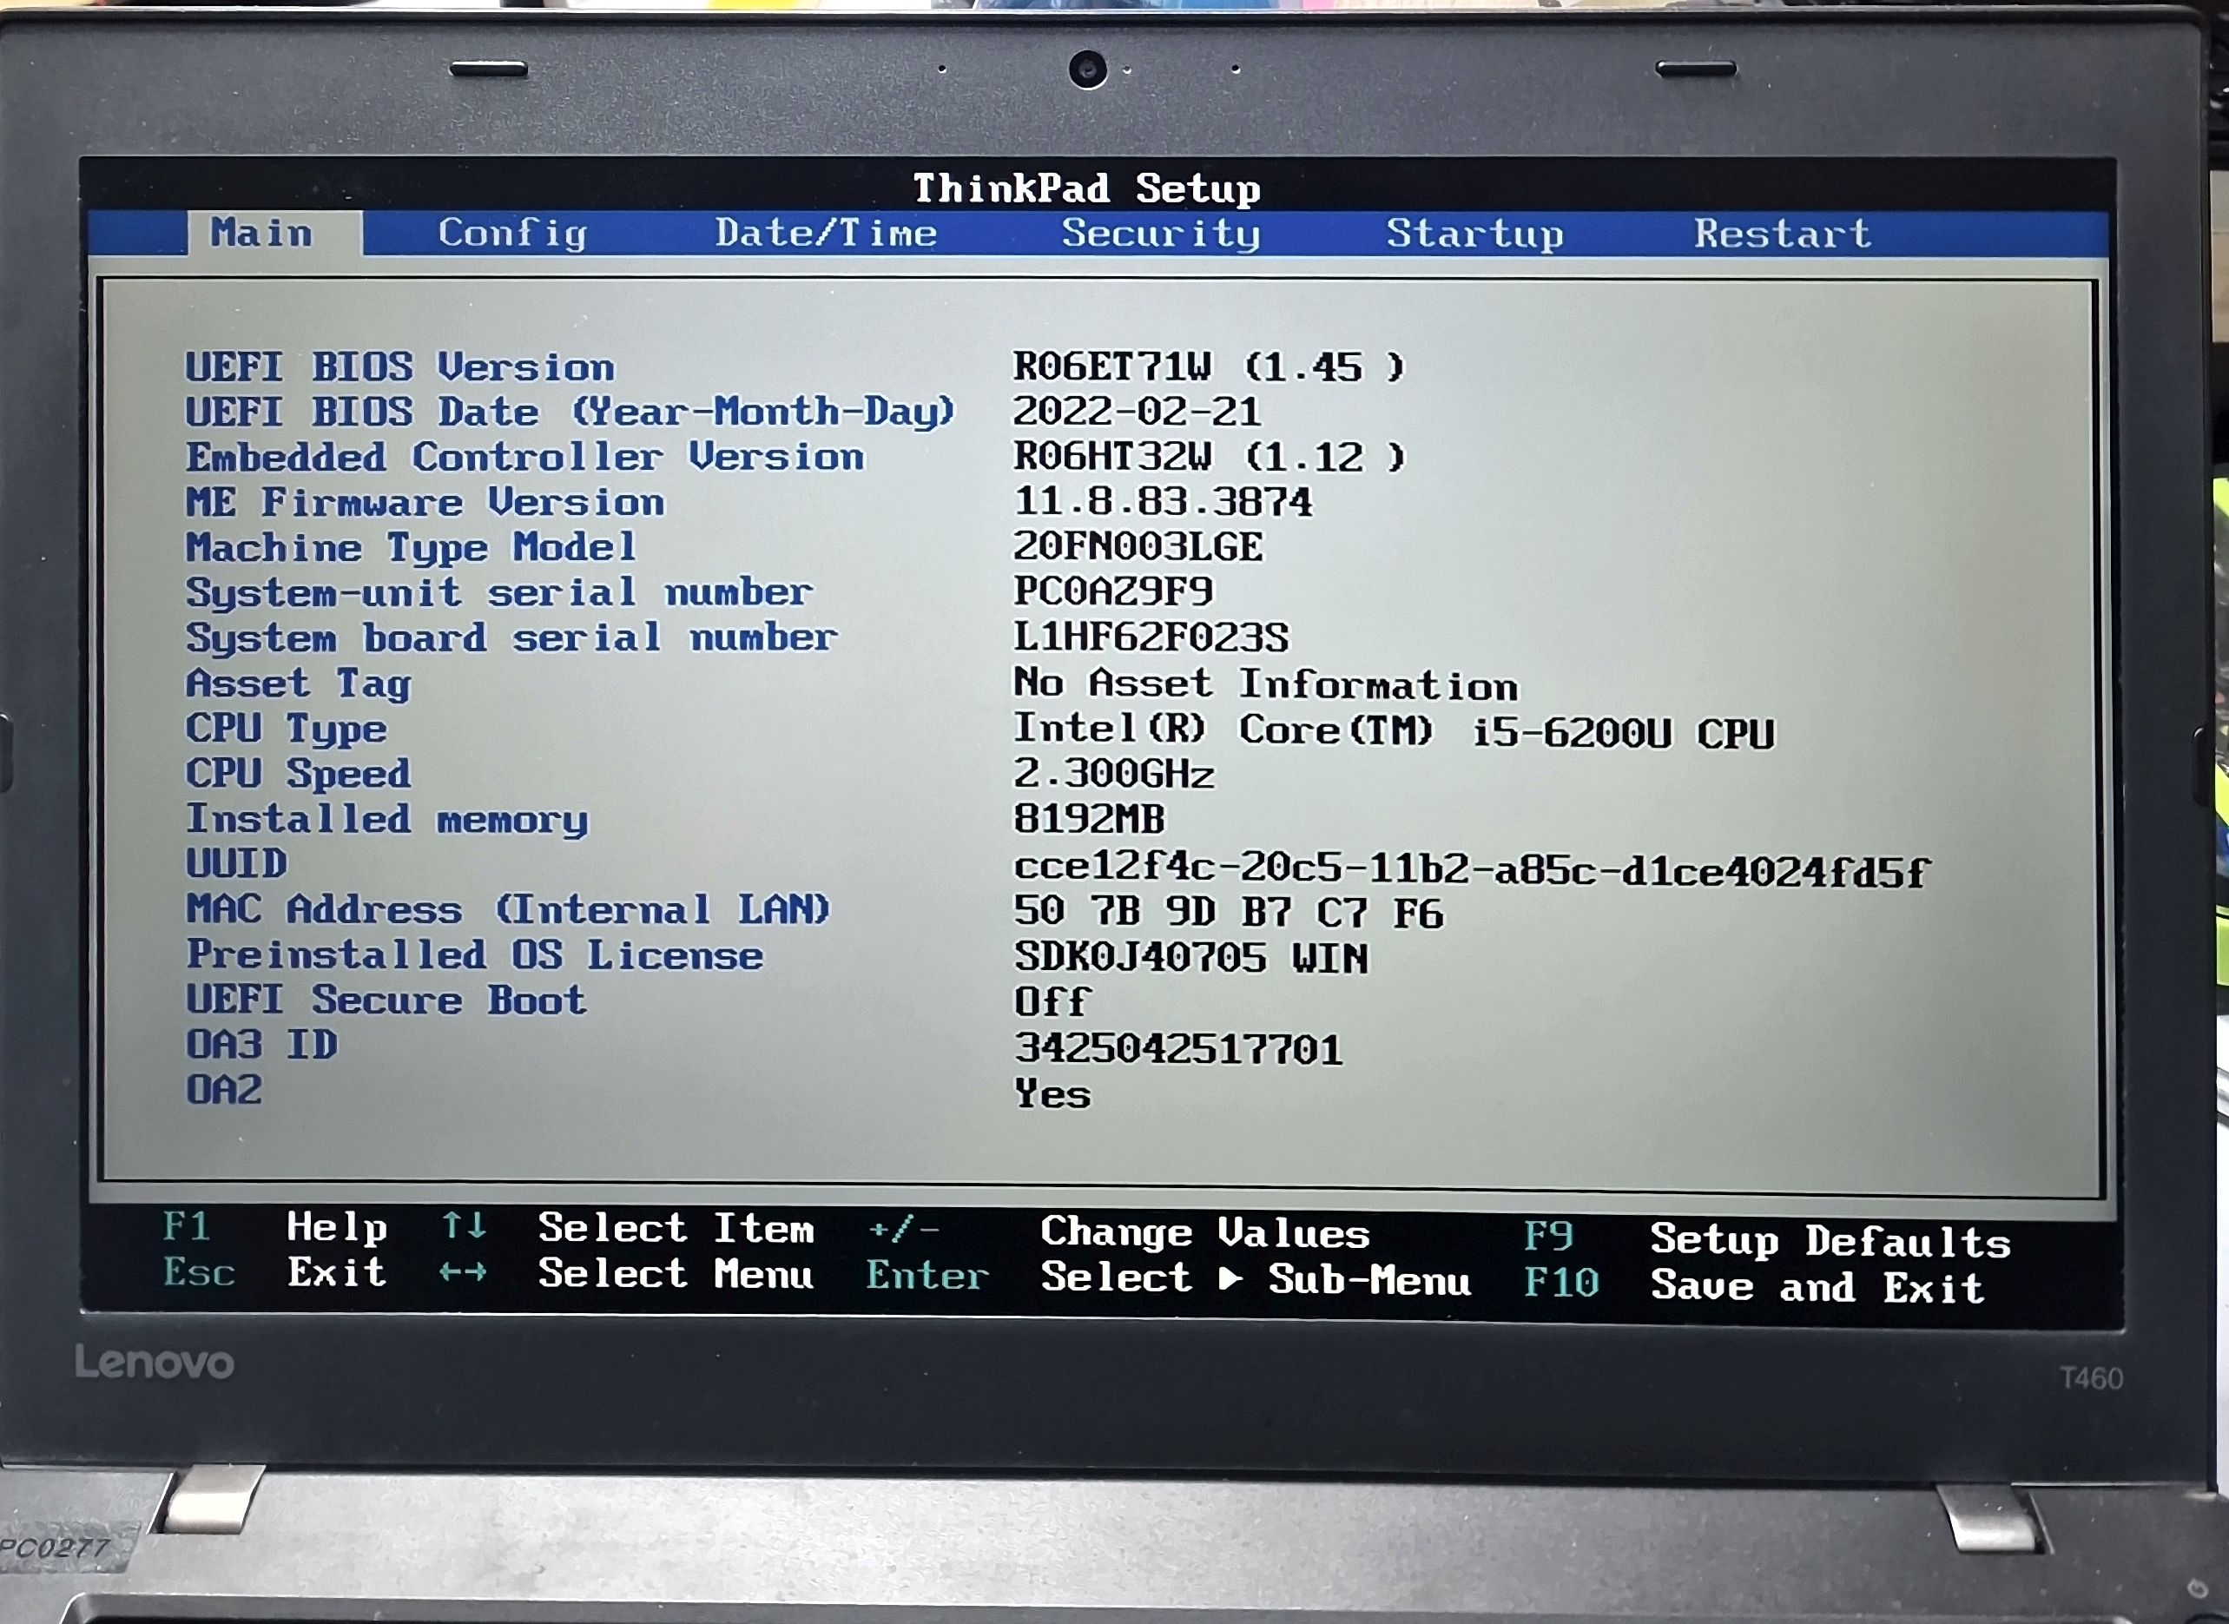The image size is (2229, 1624).
Task: Click the Machine Type Model value 20FN003LGE
Action: coord(1138,546)
